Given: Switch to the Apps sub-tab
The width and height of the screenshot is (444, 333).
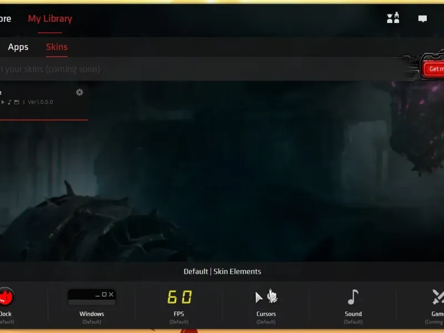Looking at the screenshot, I should click(18, 47).
